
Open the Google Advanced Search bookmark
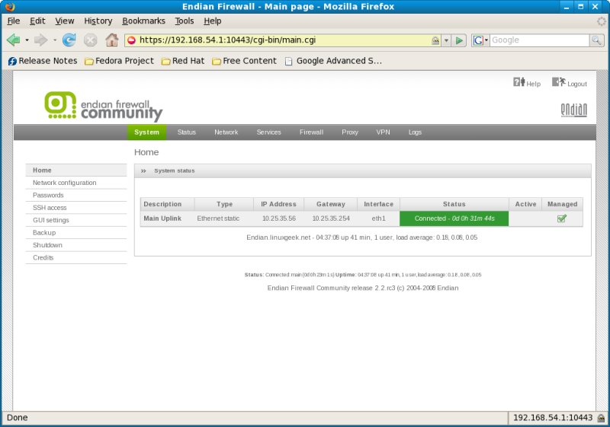[x=333, y=61]
